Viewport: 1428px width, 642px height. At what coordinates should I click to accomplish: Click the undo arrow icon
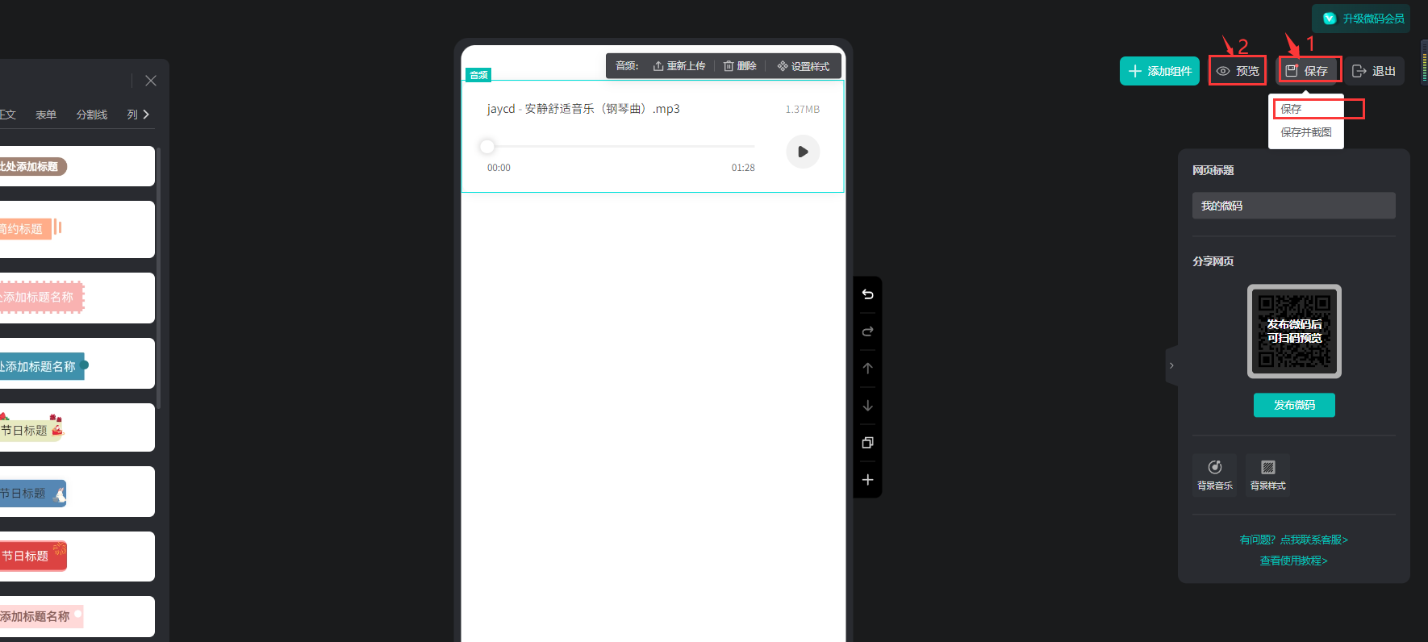click(867, 294)
